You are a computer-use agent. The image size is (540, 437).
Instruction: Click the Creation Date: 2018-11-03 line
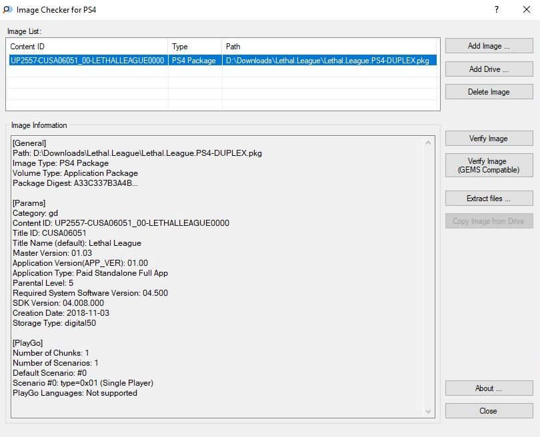click(61, 313)
